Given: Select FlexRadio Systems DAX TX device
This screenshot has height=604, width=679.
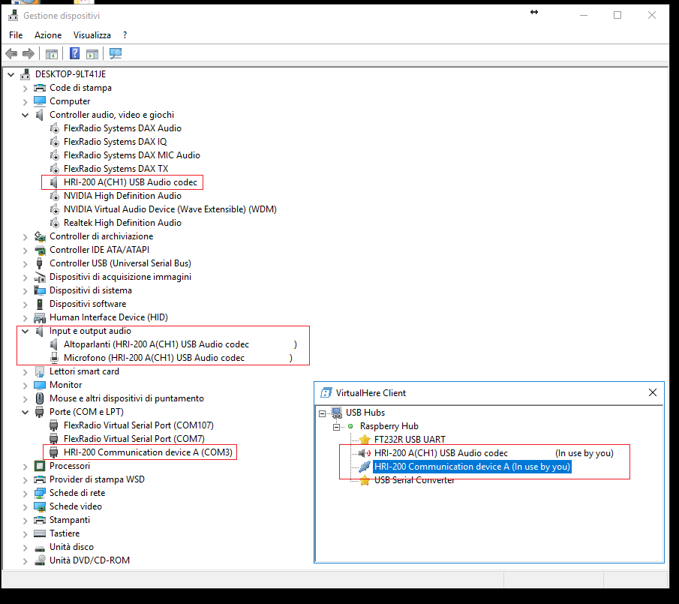Looking at the screenshot, I should (116, 168).
